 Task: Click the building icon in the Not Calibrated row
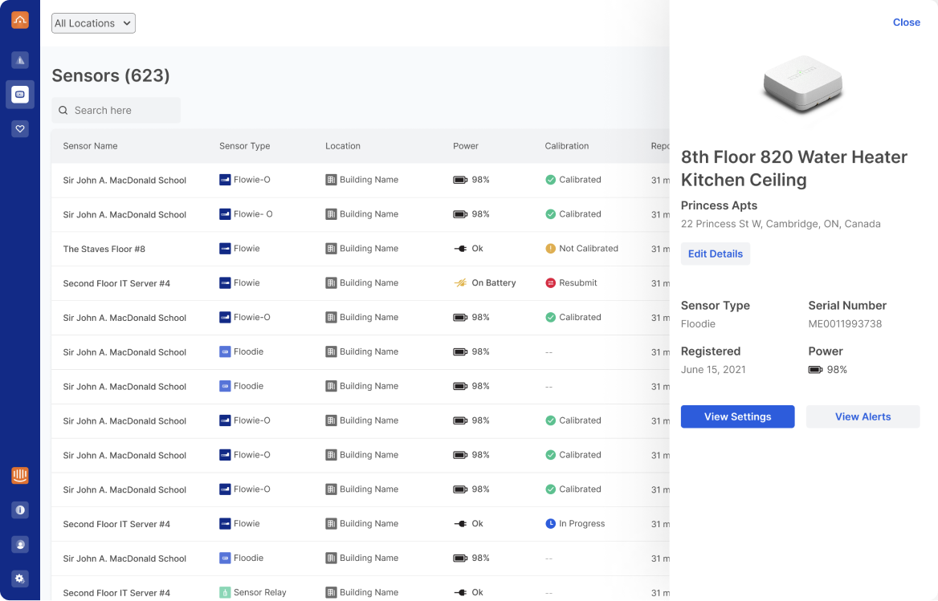(331, 249)
